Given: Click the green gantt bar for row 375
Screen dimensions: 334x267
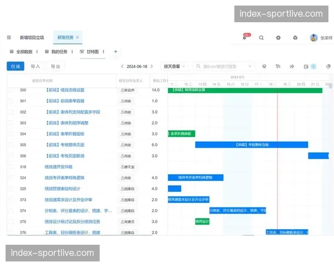Looking at the screenshot, I should point(202,221).
